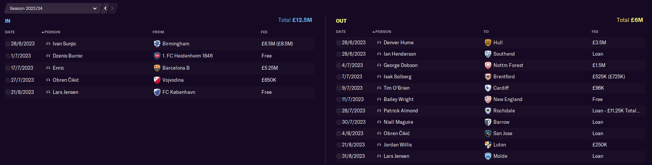This screenshot has height=165, width=652.
Task: Click the Luton club crest icon
Action: [488, 145]
